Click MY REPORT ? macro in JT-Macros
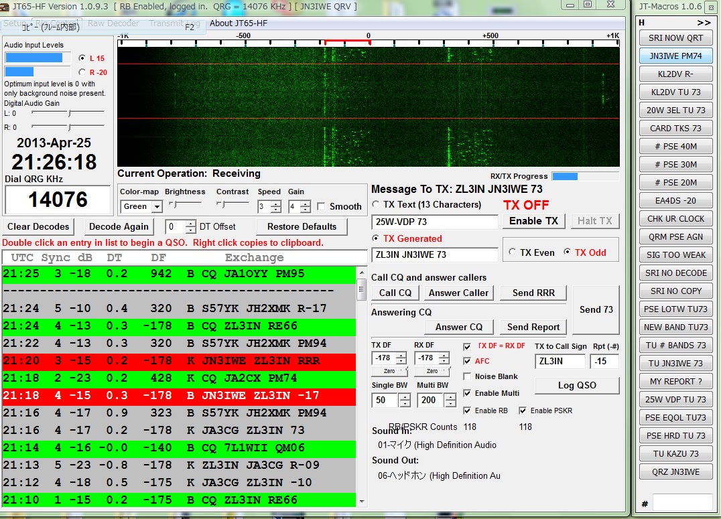The image size is (721, 519). (675, 382)
